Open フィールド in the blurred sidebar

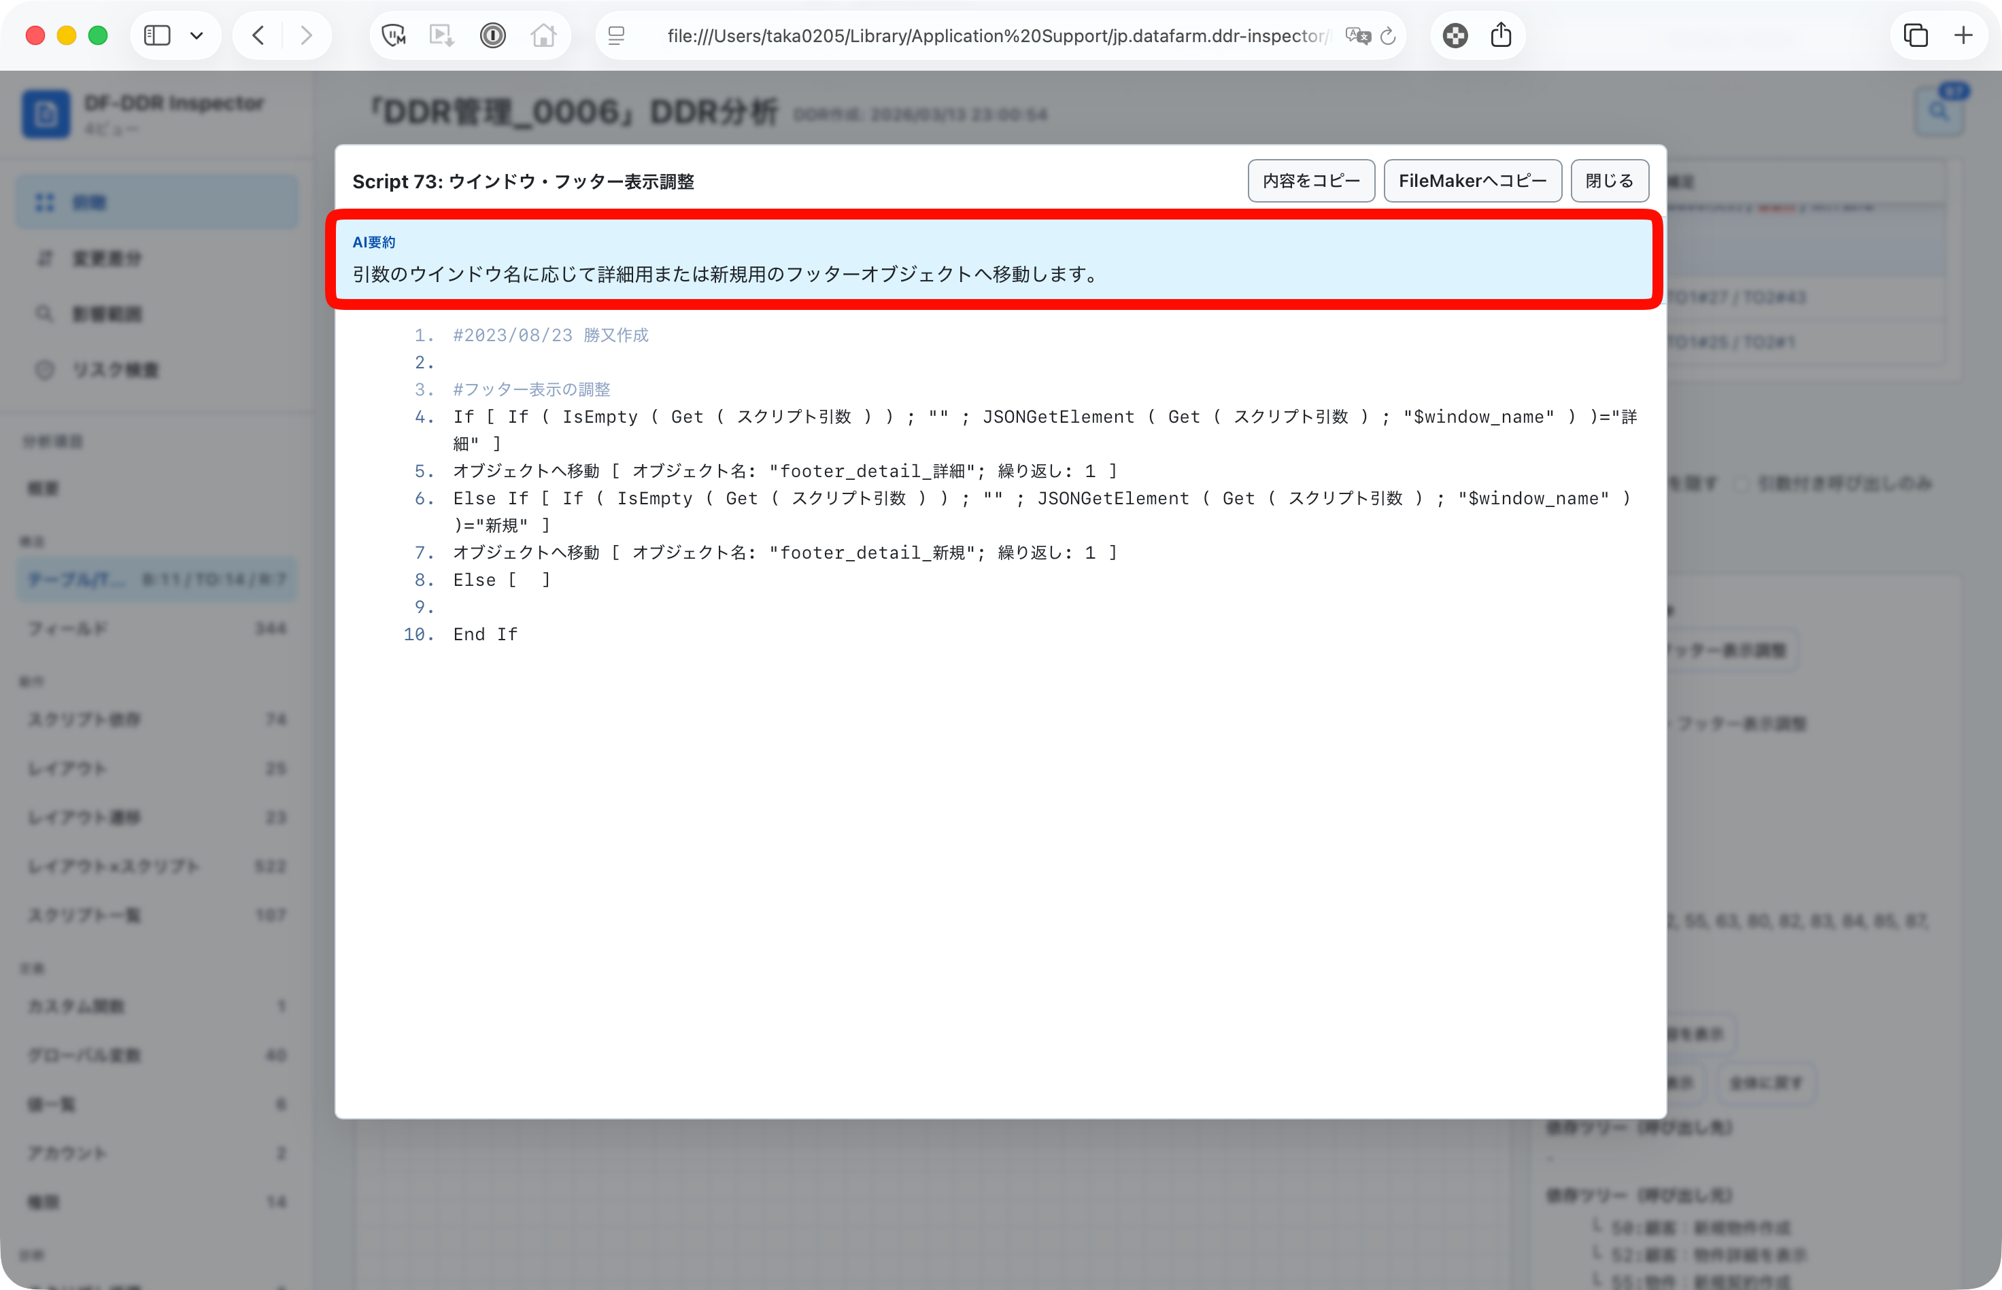pyautogui.click(x=156, y=628)
